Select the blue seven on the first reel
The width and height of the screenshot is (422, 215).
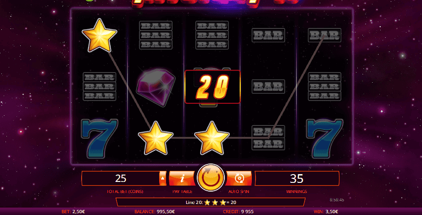[x=100, y=138]
